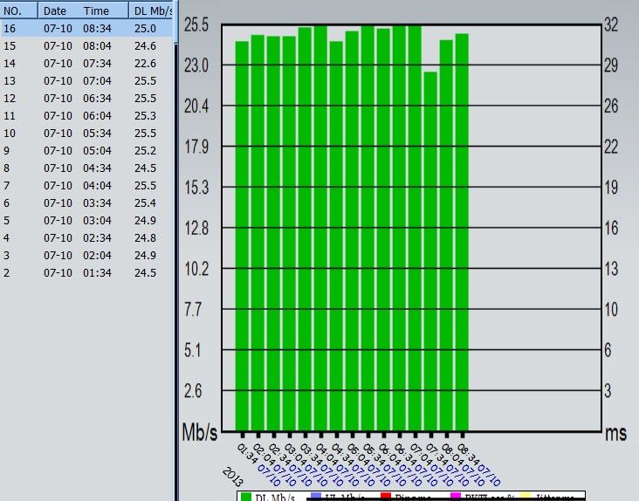The height and width of the screenshot is (501, 639).
Task: Sort by DL Mb/s column header
Action: 152,10
